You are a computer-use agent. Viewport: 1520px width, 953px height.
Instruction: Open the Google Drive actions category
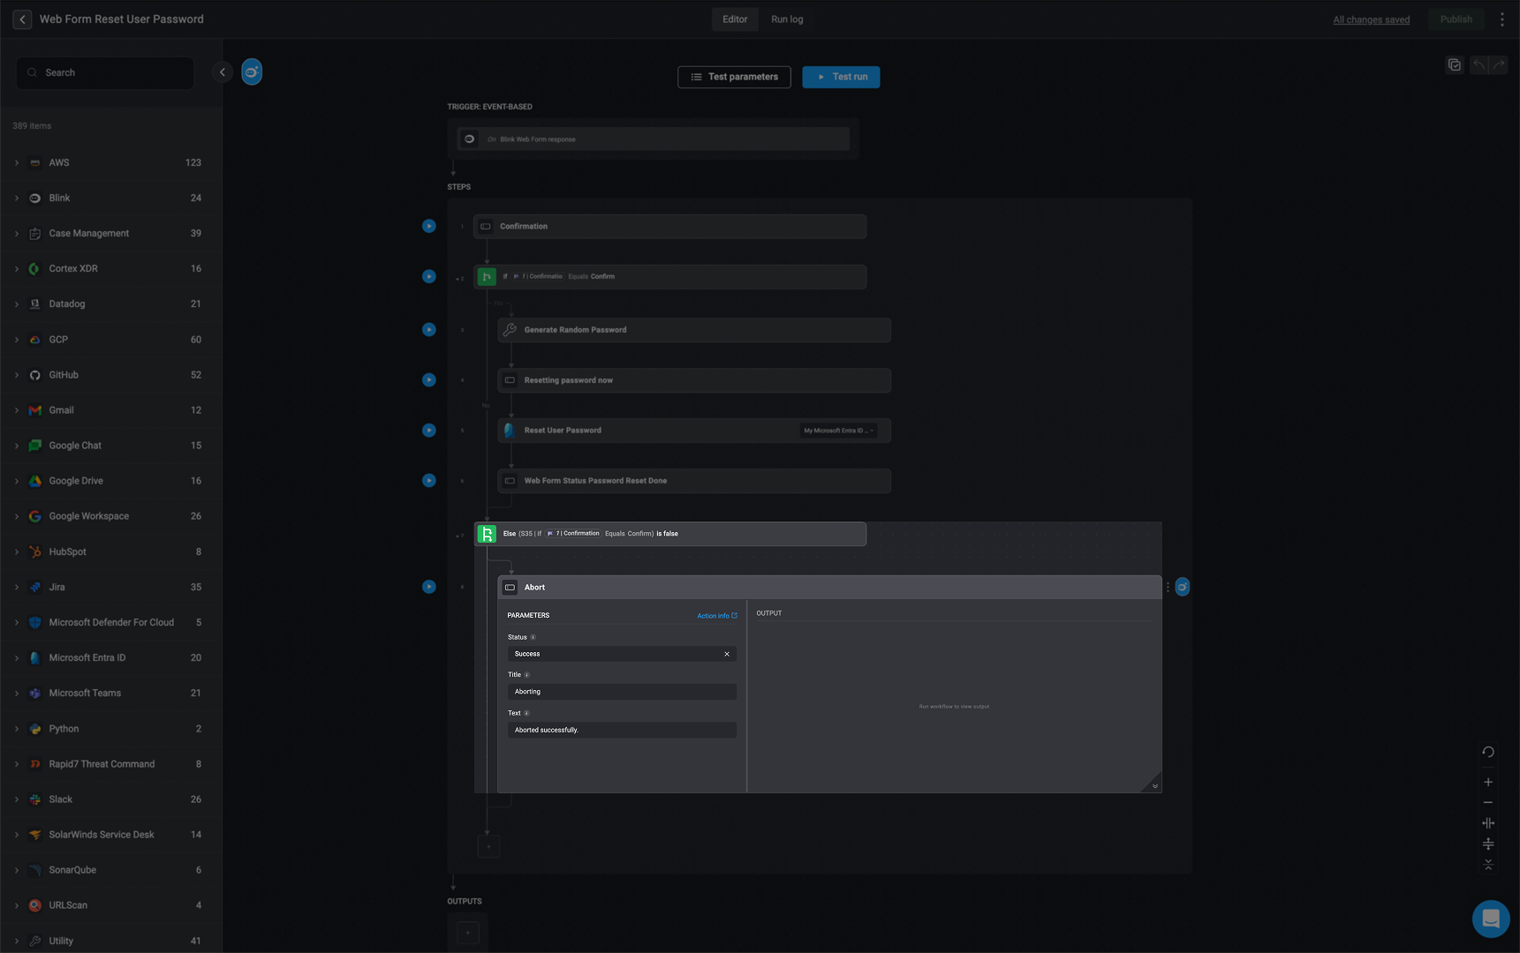(111, 481)
